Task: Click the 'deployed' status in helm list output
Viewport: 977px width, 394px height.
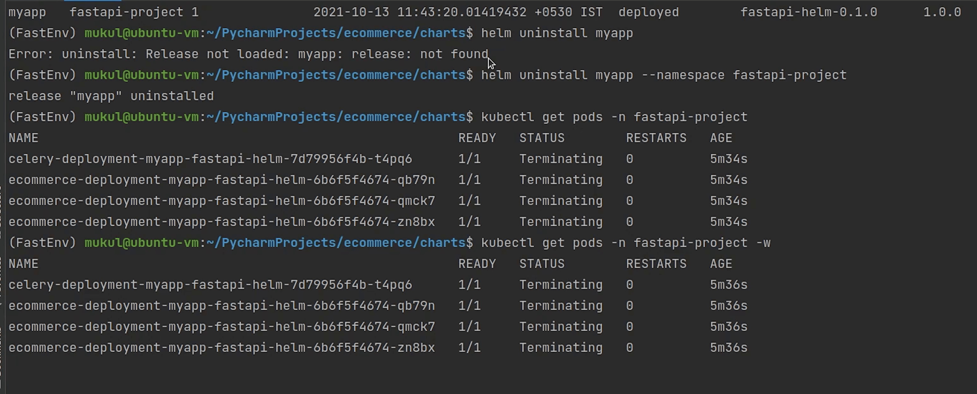Action: (648, 12)
